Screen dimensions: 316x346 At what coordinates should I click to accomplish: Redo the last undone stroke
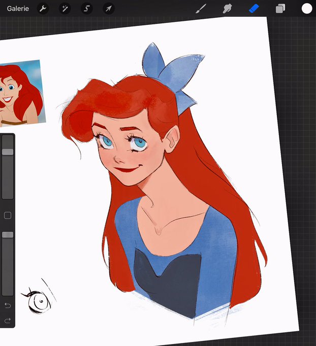pos(8,321)
